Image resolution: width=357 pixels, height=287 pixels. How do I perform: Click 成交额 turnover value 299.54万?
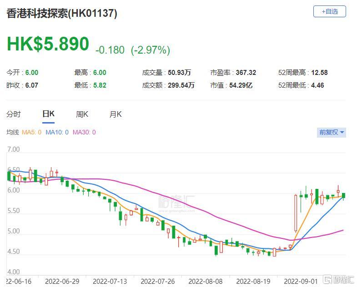tap(181, 85)
